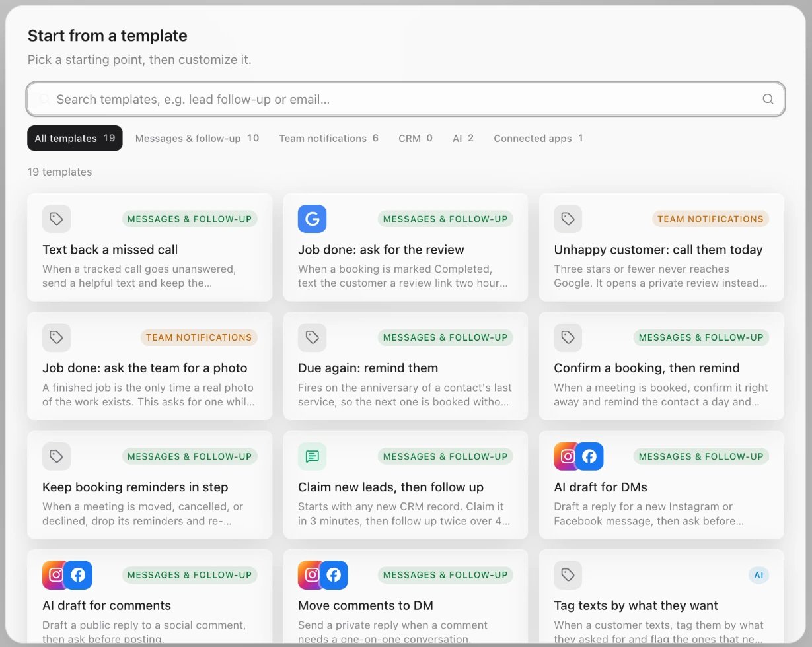The height and width of the screenshot is (647, 812).
Task: Choose the Job done: ask for the review template
Action: (x=406, y=247)
